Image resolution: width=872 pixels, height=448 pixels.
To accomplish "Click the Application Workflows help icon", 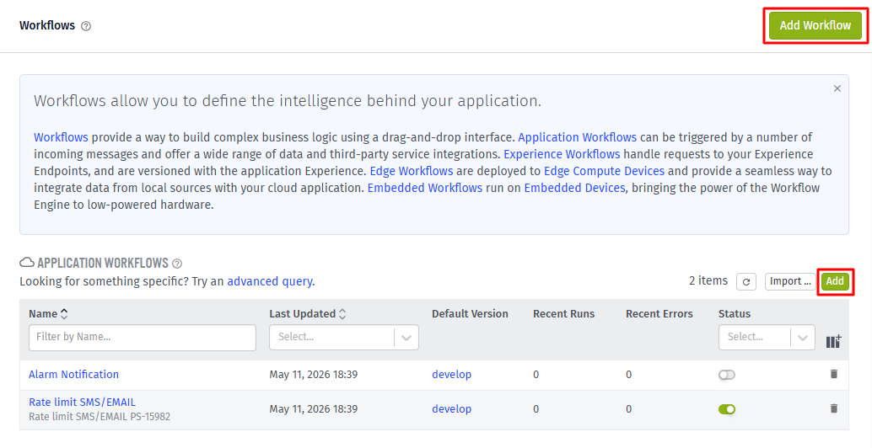I will (x=177, y=263).
